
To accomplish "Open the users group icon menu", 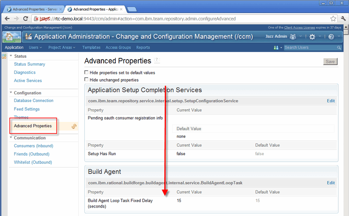I will click(293, 37).
